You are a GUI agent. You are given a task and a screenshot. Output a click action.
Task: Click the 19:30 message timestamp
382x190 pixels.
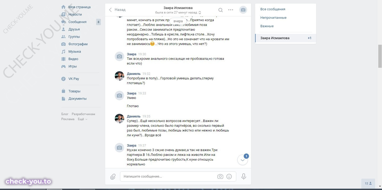point(142,54)
